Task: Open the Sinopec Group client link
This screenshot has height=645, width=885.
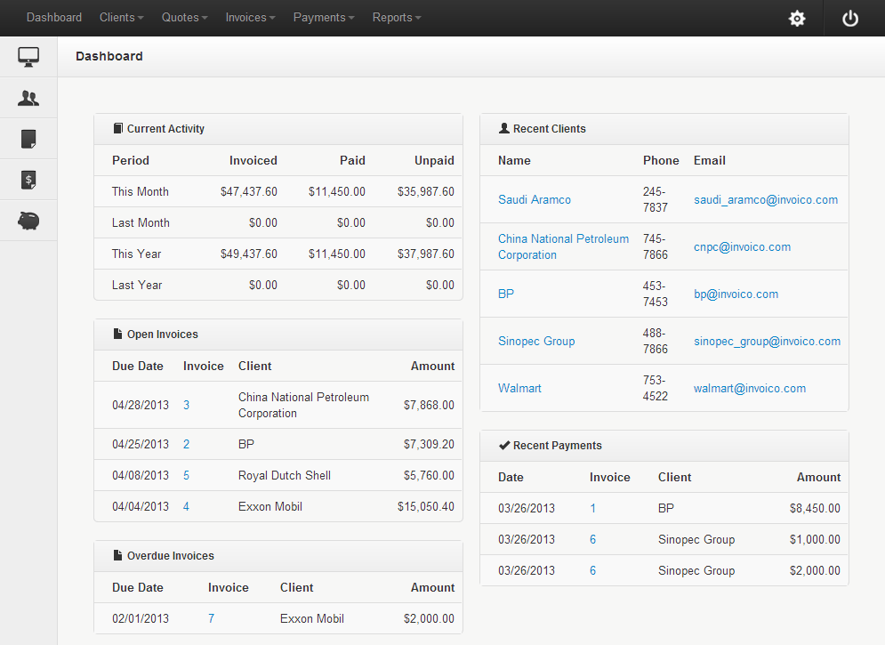Action: point(536,342)
